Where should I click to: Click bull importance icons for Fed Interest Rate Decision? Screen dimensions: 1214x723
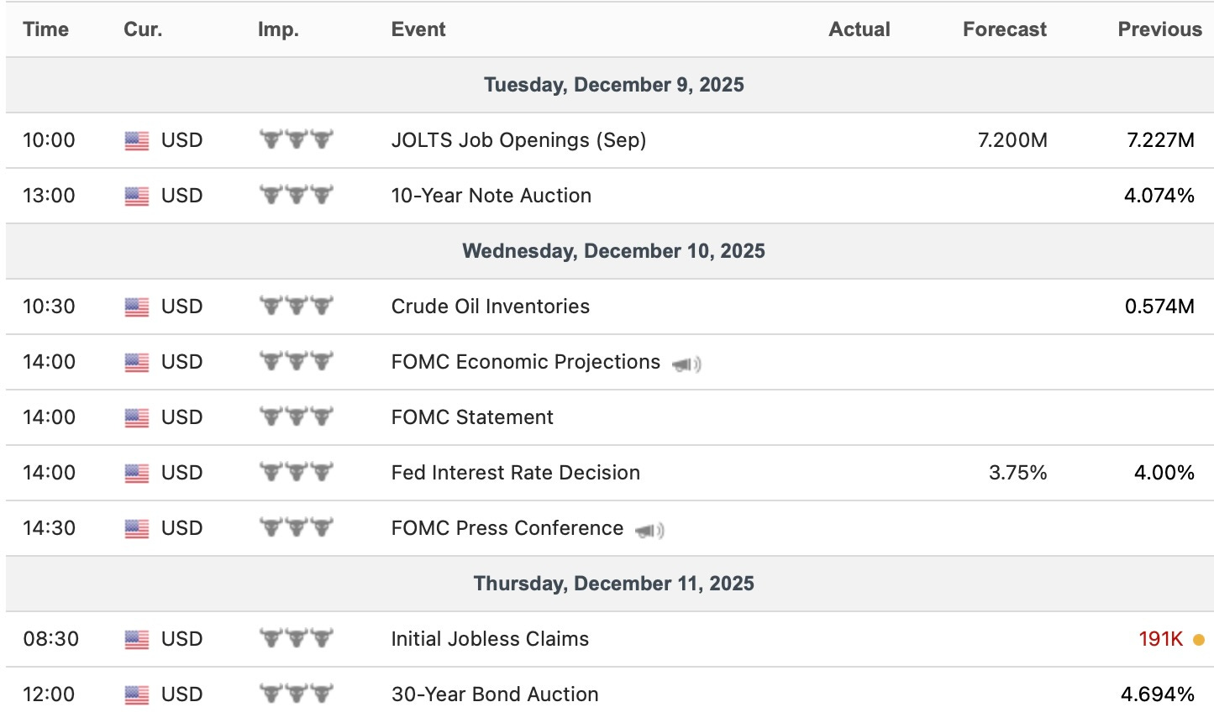coord(296,473)
